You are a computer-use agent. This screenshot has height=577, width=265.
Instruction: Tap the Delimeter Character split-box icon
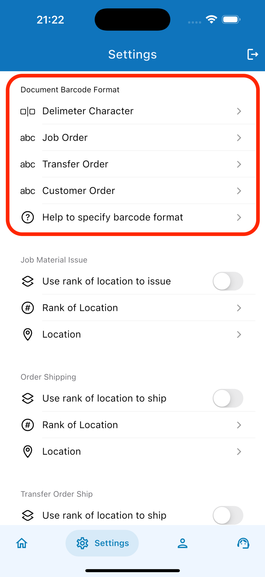coord(28,112)
